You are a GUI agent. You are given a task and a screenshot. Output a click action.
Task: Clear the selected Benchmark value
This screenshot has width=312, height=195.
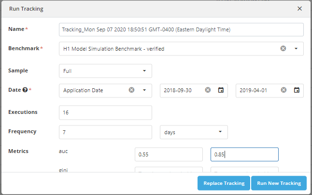283,48
